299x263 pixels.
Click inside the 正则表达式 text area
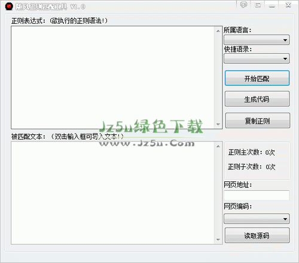112,78
